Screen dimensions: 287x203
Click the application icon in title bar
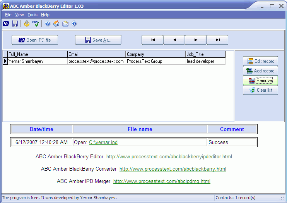point(6,6)
